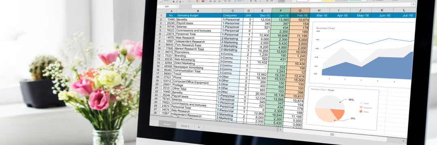Switch to the Sheet 2 tab
The image size is (437, 145).
coord(185,126)
